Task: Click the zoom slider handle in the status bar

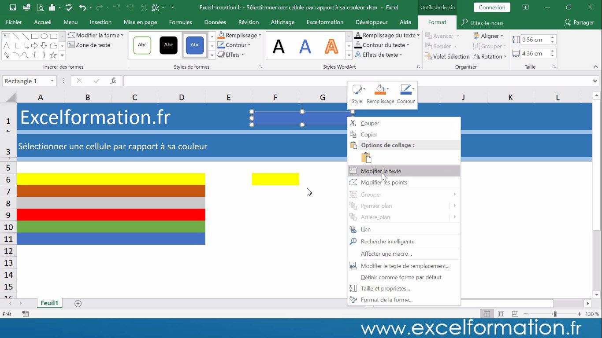Action: pos(555,314)
